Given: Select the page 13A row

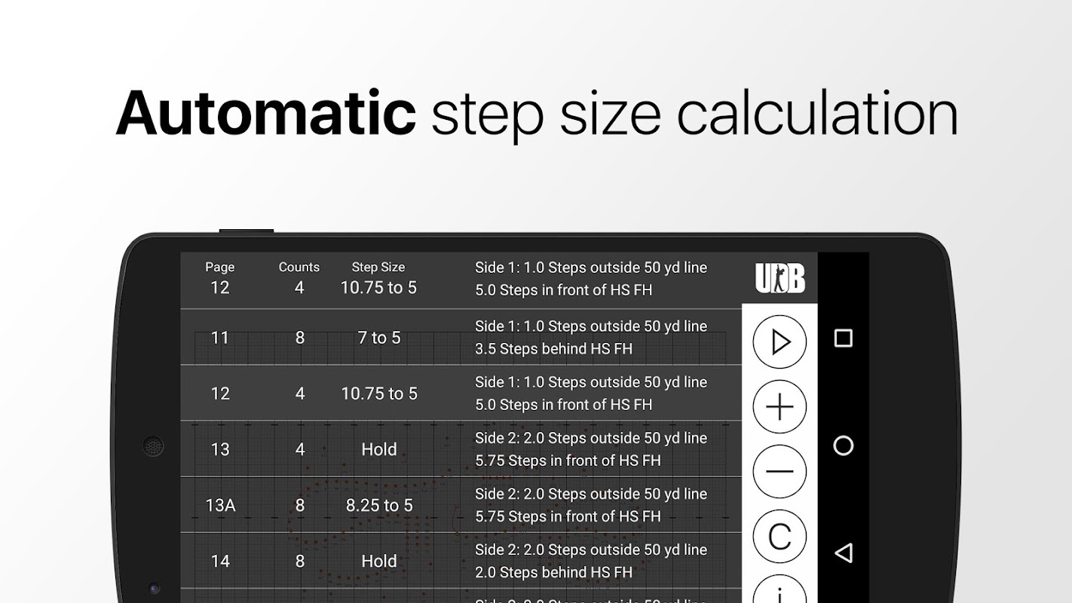Looking at the screenshot, I should (x=461, y=504).
